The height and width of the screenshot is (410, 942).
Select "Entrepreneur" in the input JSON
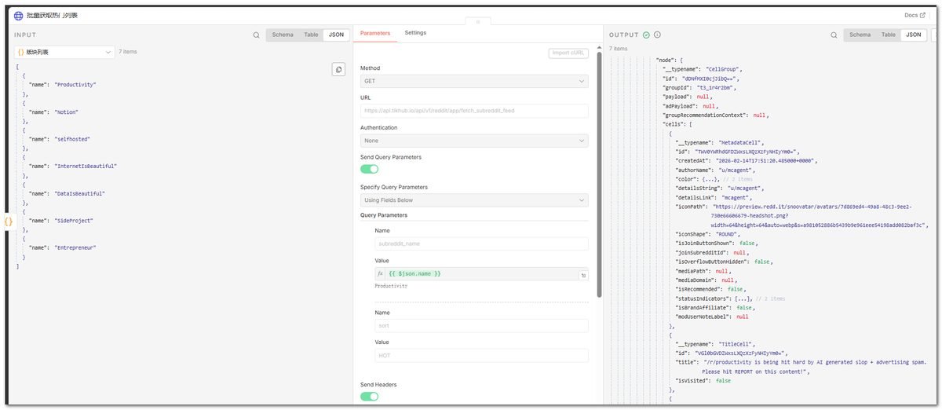click(x=75, y=247)
